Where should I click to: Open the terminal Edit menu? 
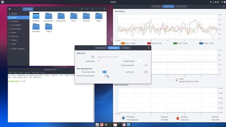[x=15, y=73]
